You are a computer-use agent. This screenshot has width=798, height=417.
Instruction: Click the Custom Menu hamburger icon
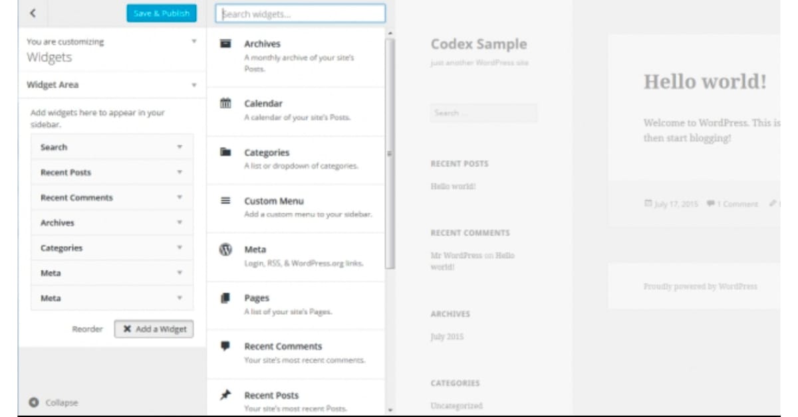226,201
